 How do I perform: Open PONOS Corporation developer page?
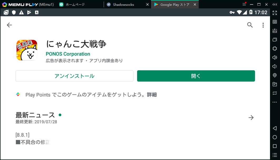click(68, 54)
